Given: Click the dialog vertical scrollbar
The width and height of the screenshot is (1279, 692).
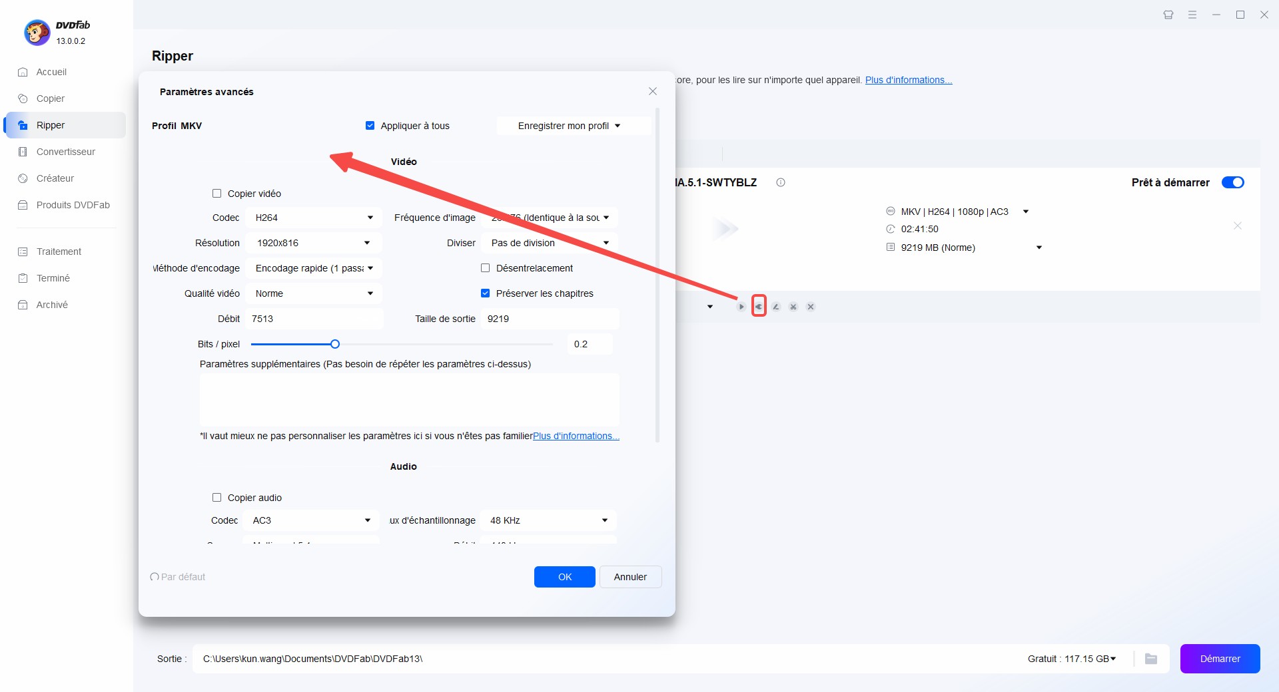Looking at the screenshot, I should click(x=657, y=275).
